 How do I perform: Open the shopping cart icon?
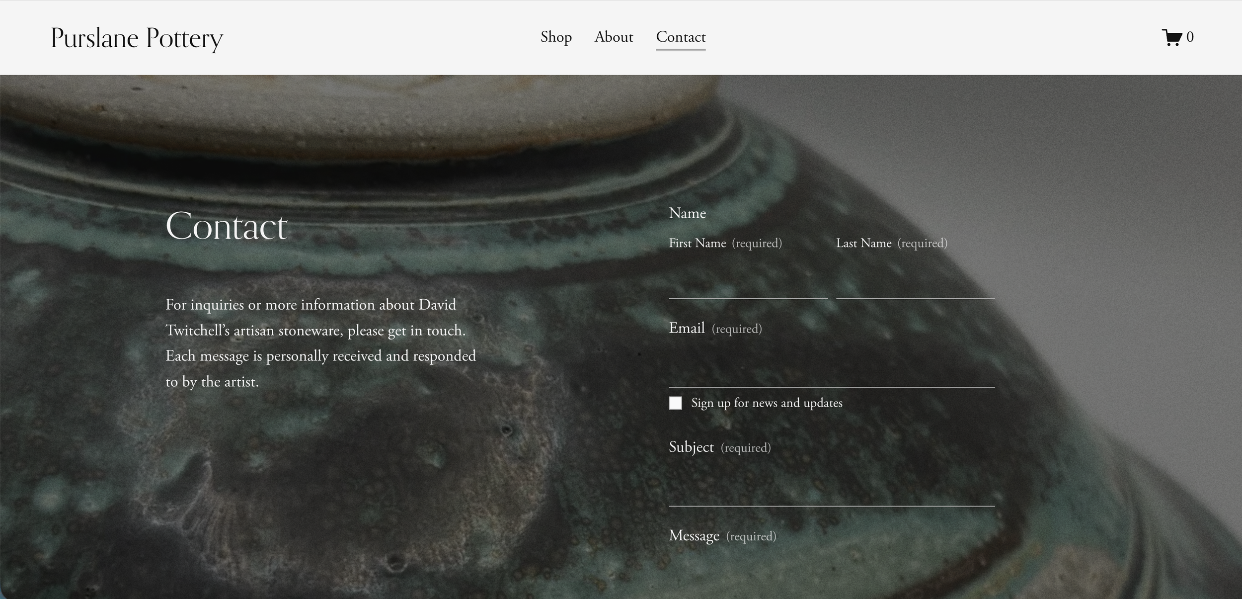tap(1171, 37)
